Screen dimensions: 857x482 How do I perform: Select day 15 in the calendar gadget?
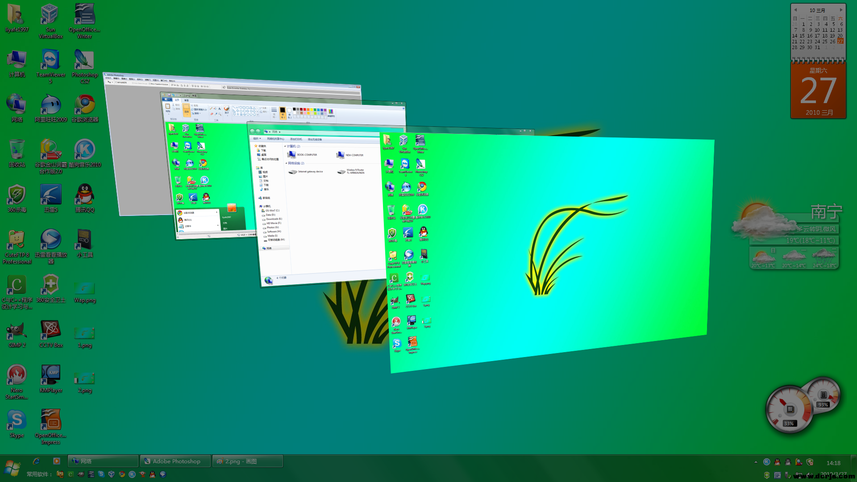[802, 36]
